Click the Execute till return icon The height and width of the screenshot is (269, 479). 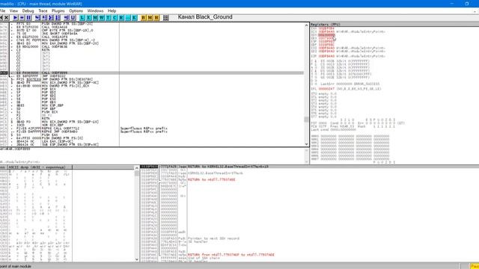pyautogui.click(x=67, y=18)
